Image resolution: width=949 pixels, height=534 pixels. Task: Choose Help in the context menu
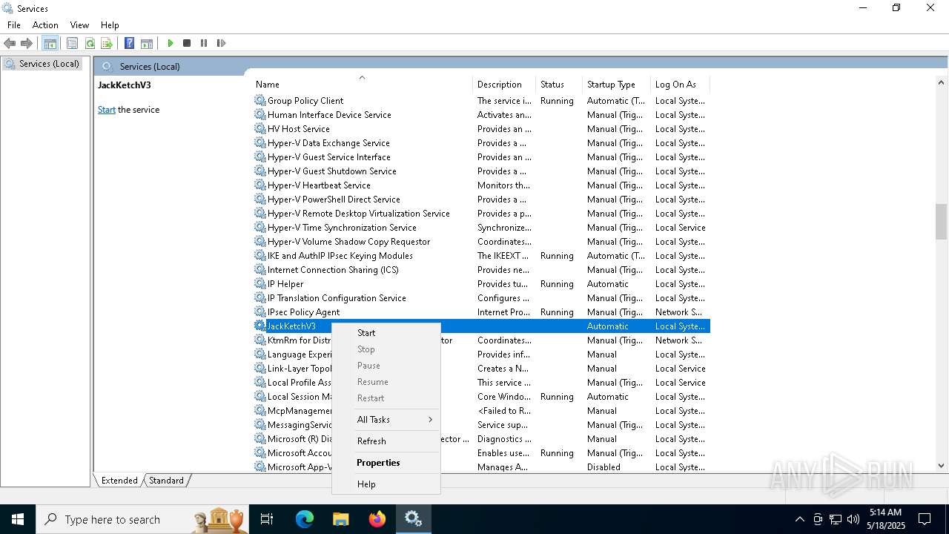tap(386, 484)
